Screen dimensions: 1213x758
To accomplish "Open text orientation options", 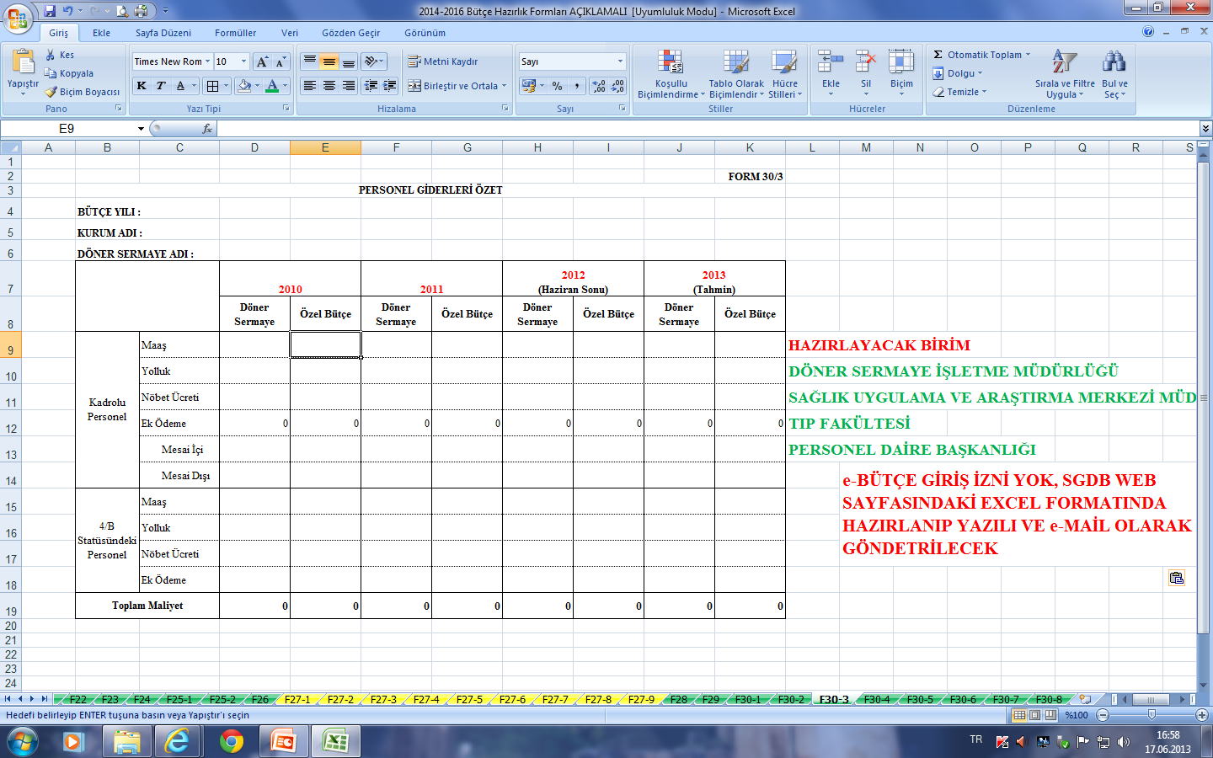I will [373, 61].
